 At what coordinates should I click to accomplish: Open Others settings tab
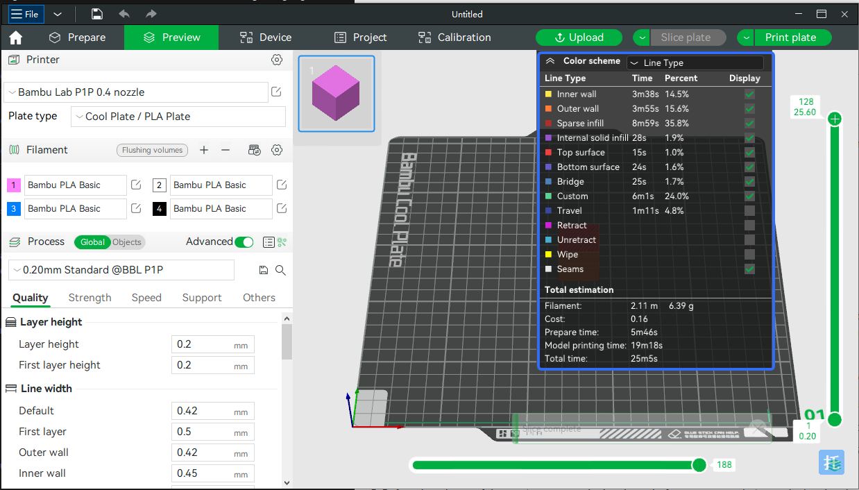(259, 298)
